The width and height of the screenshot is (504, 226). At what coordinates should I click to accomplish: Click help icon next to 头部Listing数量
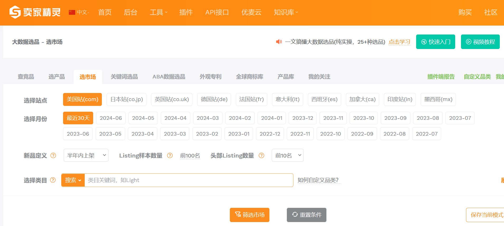[261, 155]
